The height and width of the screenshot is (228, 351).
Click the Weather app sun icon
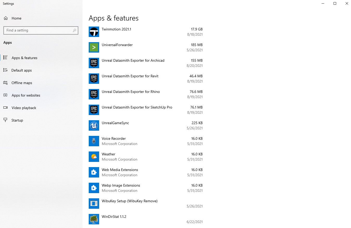(94, 157)
